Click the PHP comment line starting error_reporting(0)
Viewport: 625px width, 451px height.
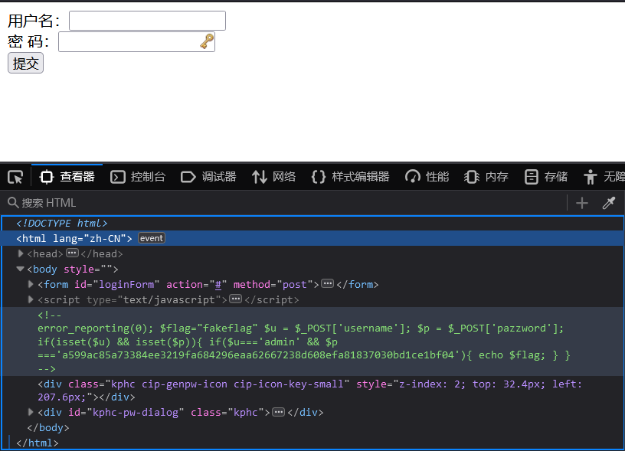click(x=301, y=328)
